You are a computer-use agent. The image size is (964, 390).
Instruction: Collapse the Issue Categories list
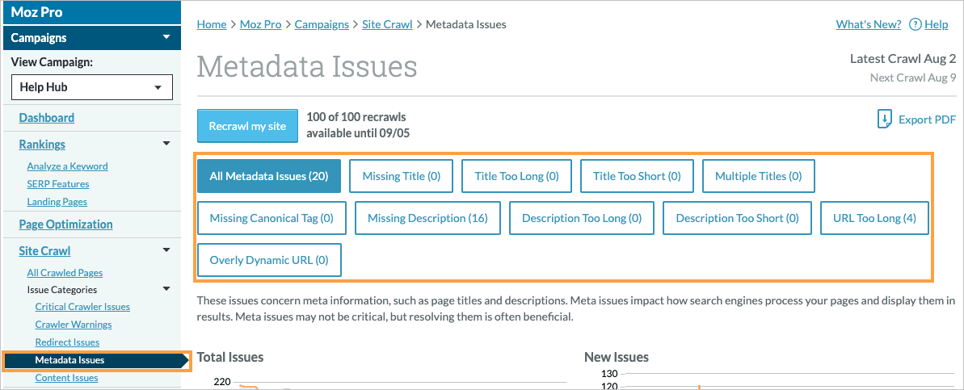pyautogui.click(x=166, y=289)
